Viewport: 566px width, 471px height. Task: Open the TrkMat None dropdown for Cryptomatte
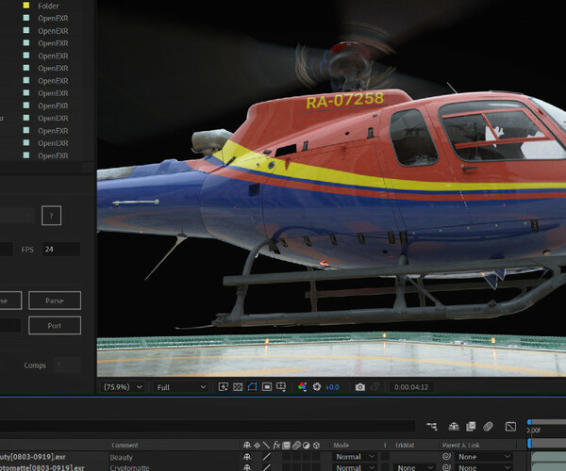click(x=415, y=467)
